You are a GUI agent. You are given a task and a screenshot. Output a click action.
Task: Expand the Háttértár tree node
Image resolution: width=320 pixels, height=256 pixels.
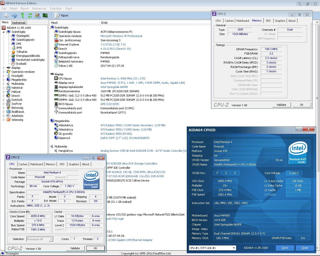(x=4, y=88)
